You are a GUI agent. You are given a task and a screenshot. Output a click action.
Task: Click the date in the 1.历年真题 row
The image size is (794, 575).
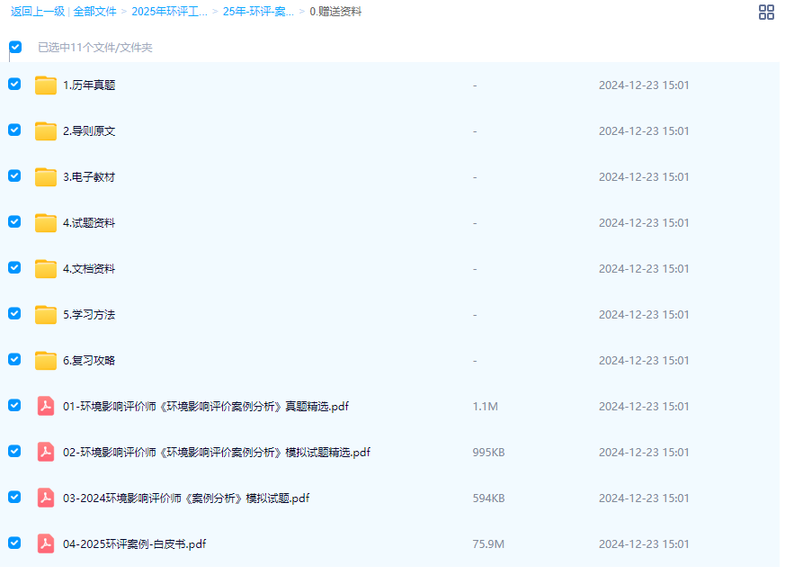click(644, 85)
